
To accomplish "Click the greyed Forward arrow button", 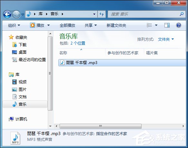I will tap(16, 14).
